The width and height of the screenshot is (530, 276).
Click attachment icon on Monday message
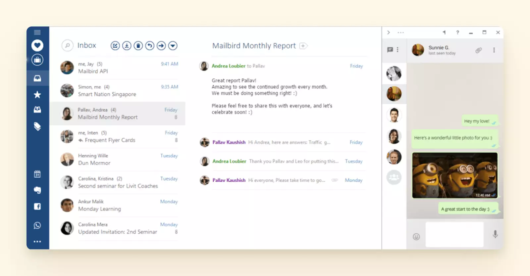click(x=335, y=180)
